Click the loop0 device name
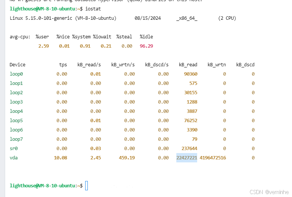Viewport: 292px width, 197px height. (x=16, y=74)
